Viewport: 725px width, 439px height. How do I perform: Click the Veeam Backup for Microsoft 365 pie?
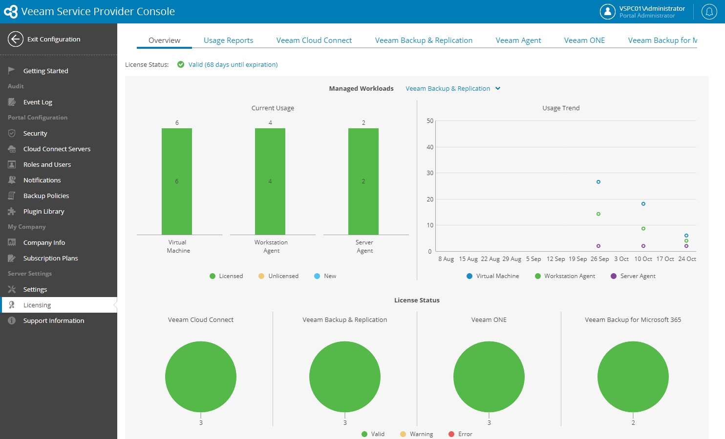click(633, 377)
